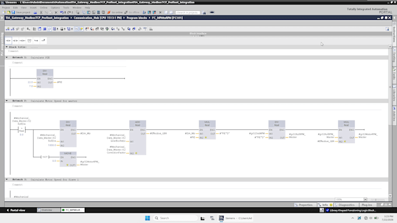
Task: Collapse the Block title section
Action: click(7, 47)
